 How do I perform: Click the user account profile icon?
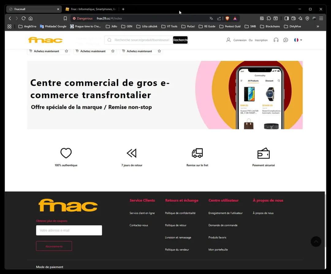tap(228, 40)
